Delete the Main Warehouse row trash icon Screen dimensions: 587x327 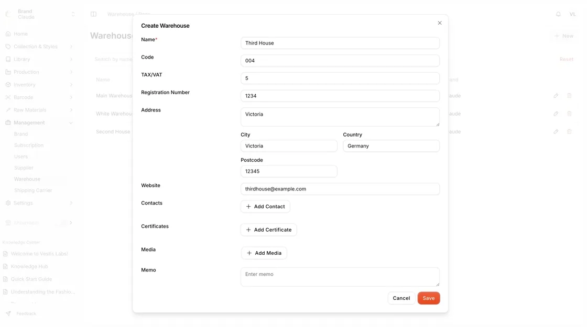(x=569, y=96)
